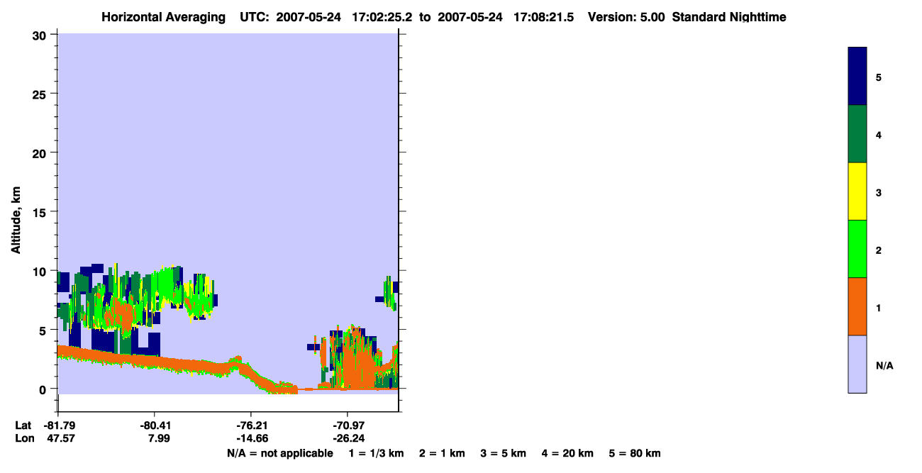Viewport: 922px width, 473px height.
Task: Click the latitude value -80.41
Action: (154, 425)
